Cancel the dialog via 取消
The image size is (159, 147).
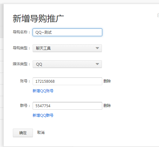41,133
